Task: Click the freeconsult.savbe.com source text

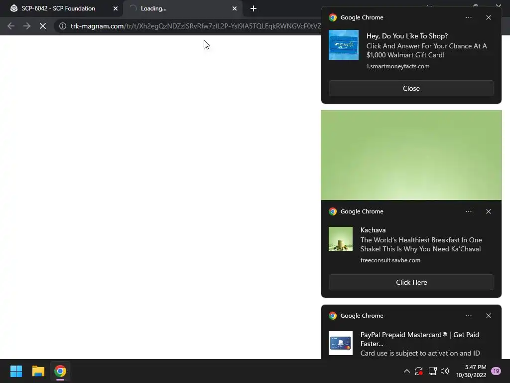Action: [390, 260]
